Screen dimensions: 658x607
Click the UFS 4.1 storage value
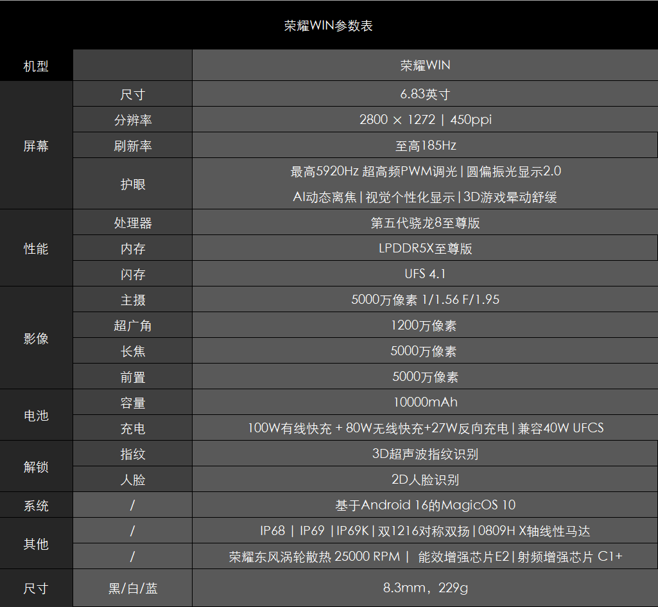click(425, 274)
